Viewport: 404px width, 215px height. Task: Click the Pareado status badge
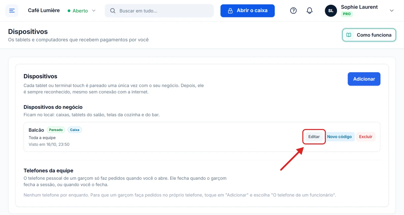[x=56, y=130]
